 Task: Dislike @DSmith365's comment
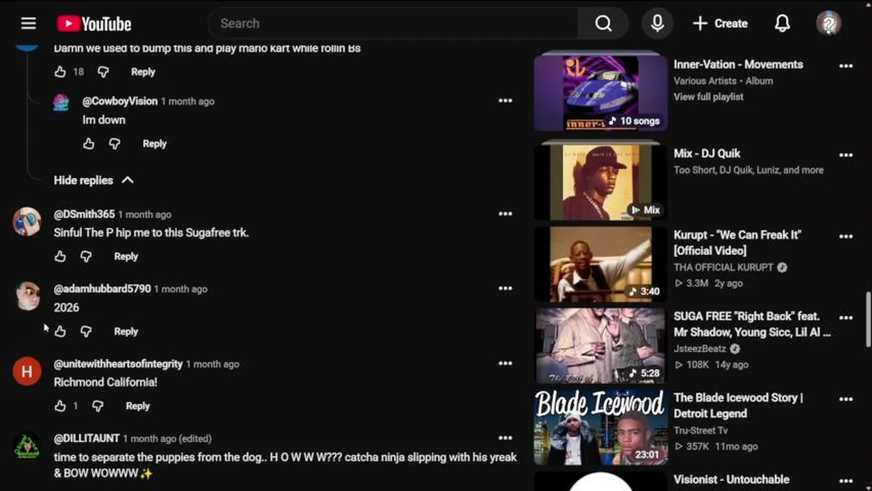point(86,256)
